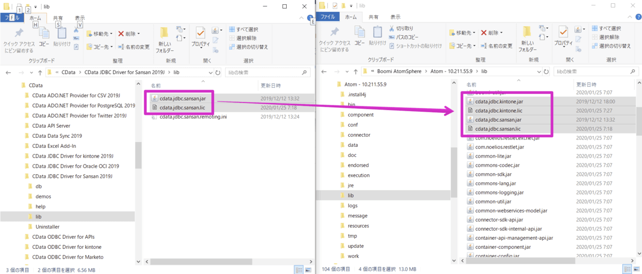Open connector folder in right tree
Image resolution: width=642 pixels, height=274 pixels.
click(x=358, y=135)
